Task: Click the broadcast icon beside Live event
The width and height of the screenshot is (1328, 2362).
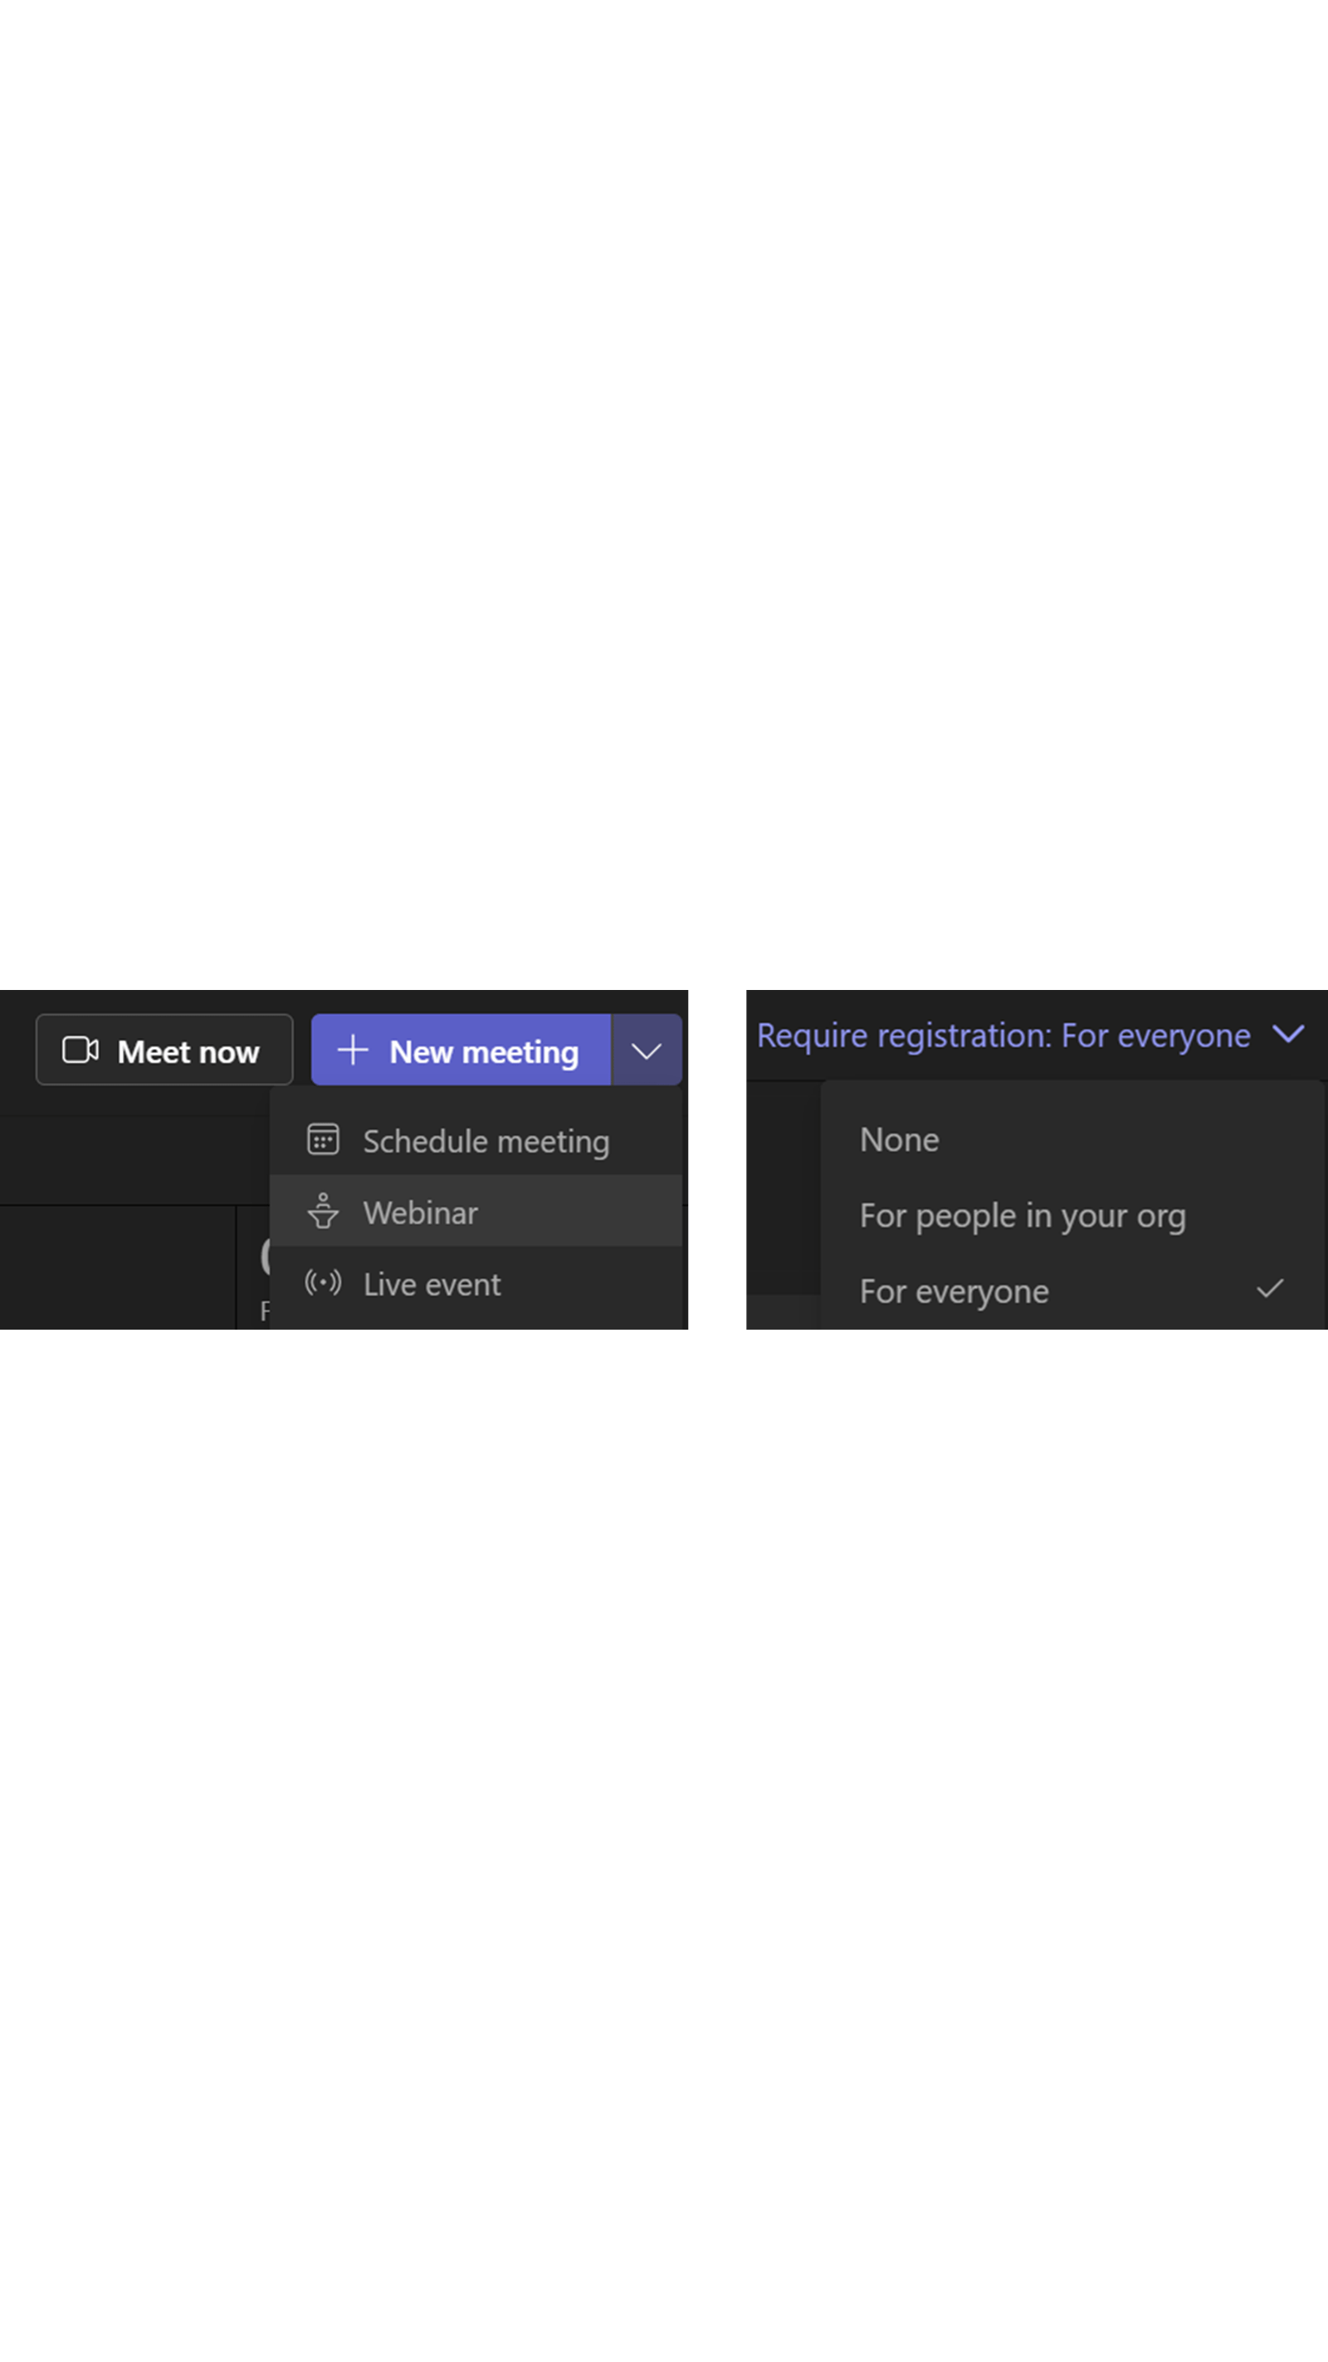Action: pyautogui.click(x=323, y=1283)
